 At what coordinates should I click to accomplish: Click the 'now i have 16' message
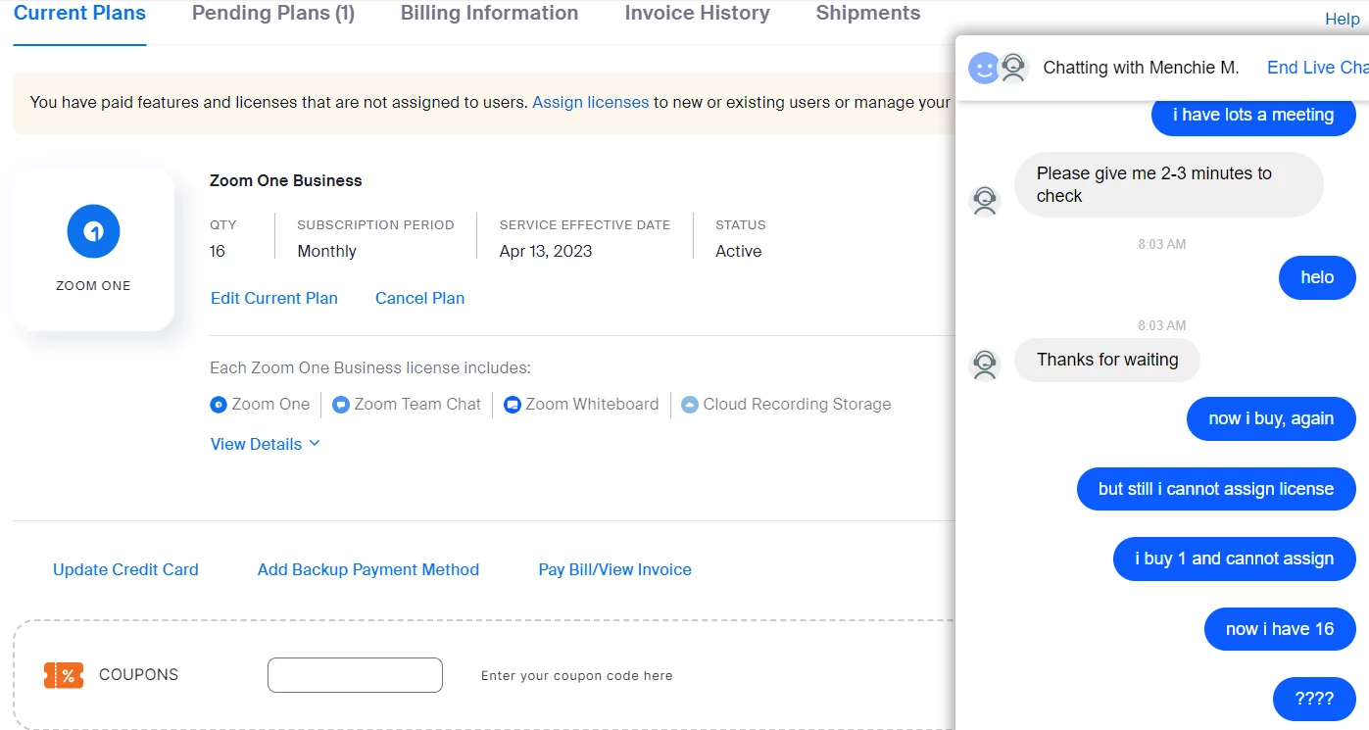point(1280,629)
